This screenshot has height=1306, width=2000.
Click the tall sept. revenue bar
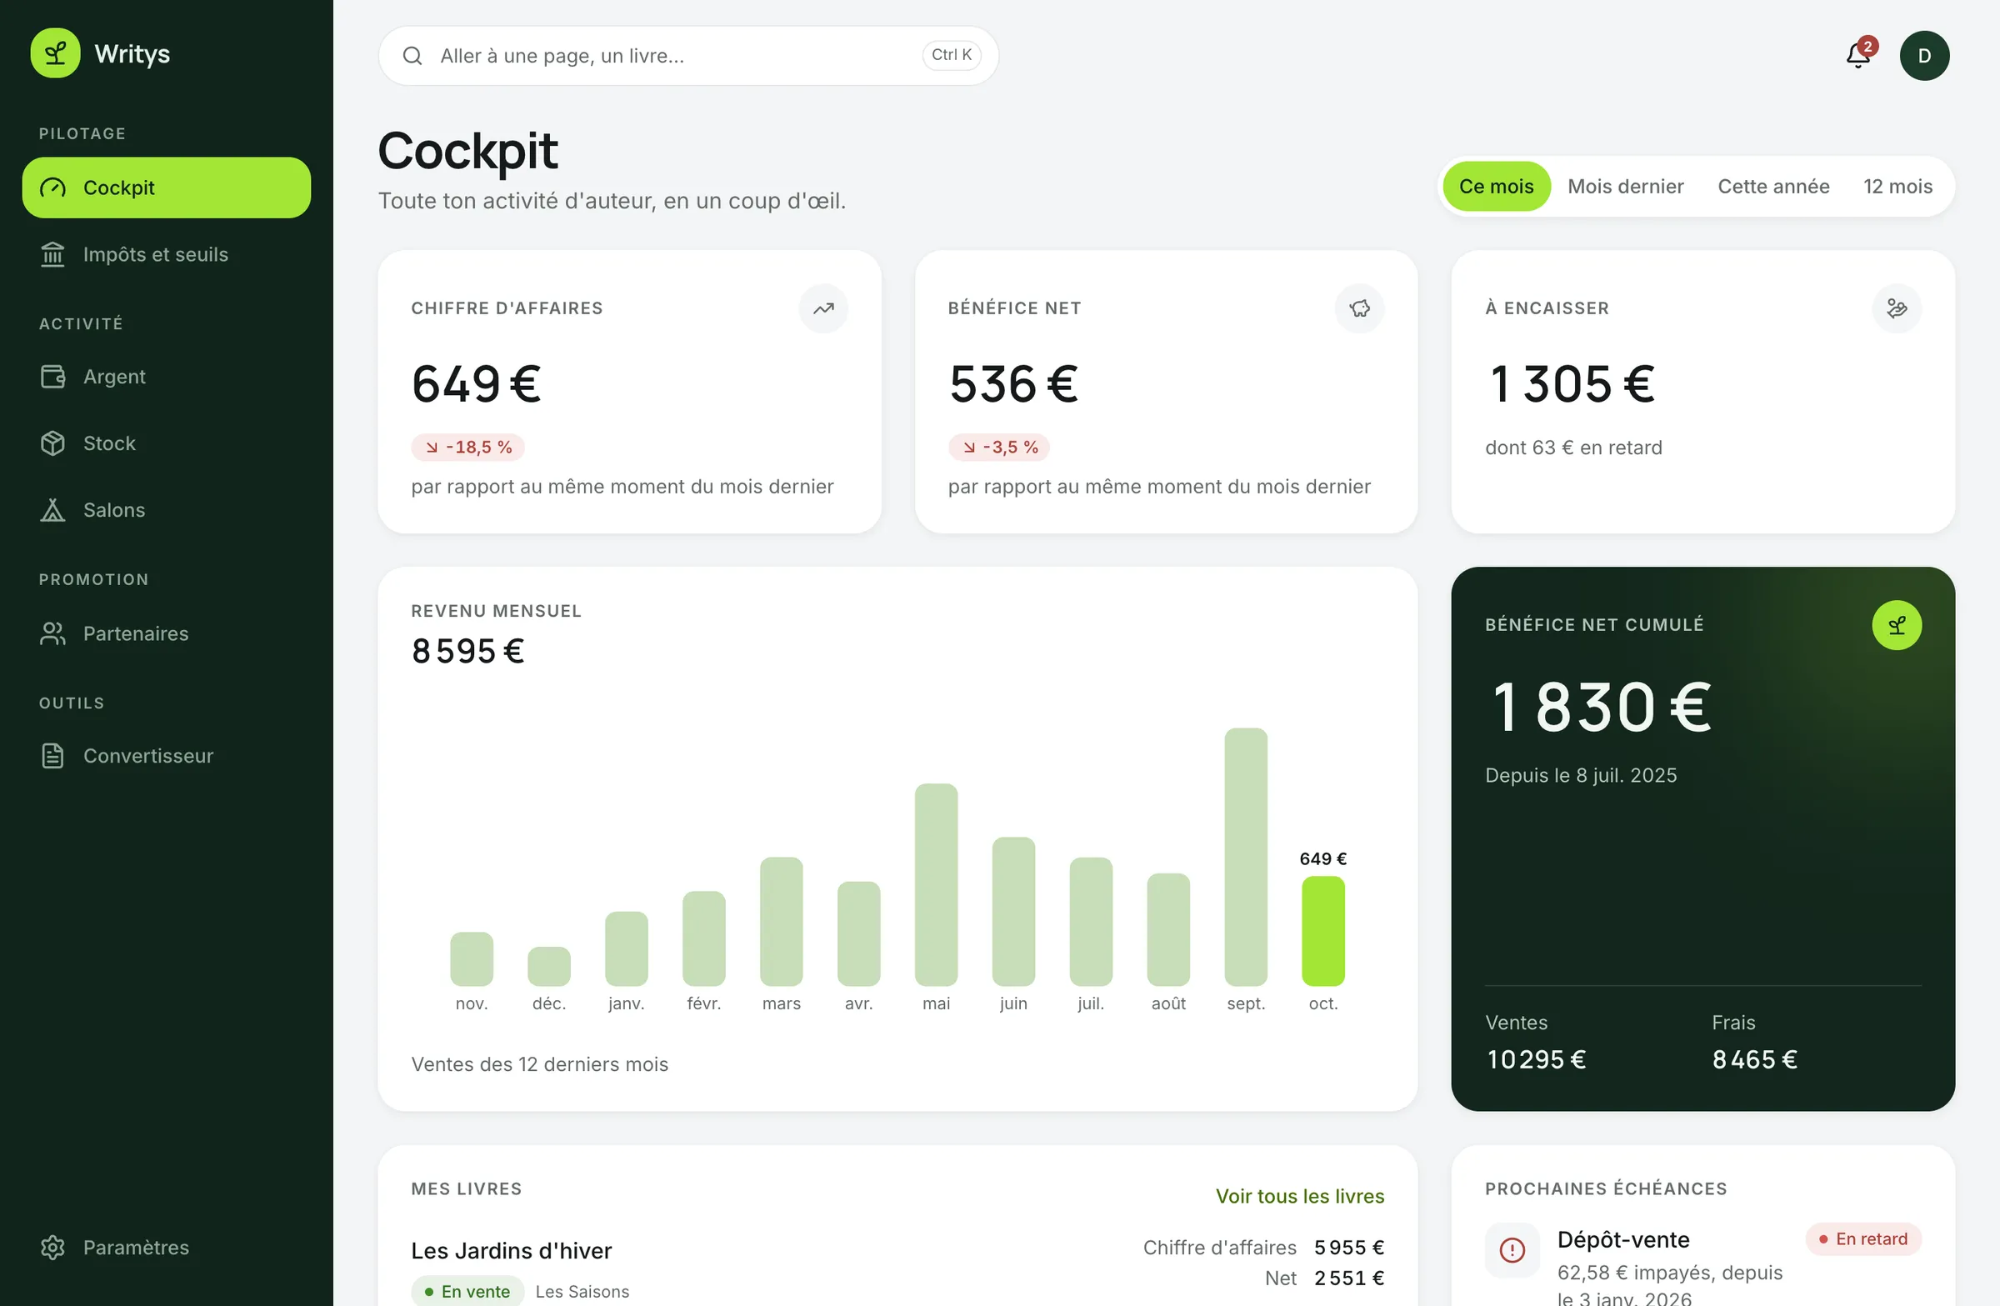[x=1245, y=858]
